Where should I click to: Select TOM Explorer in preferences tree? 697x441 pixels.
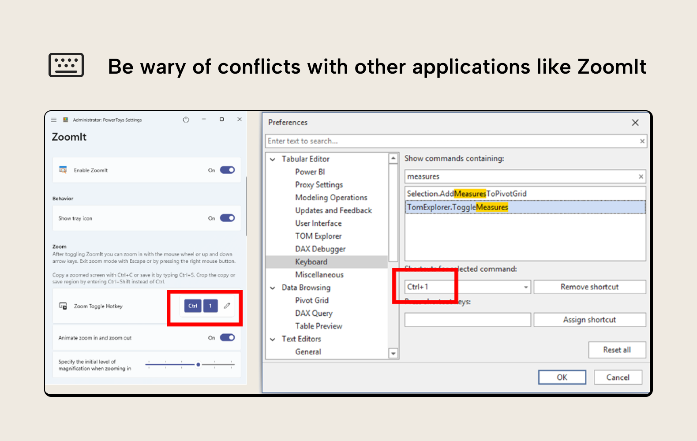coord(319,236)
